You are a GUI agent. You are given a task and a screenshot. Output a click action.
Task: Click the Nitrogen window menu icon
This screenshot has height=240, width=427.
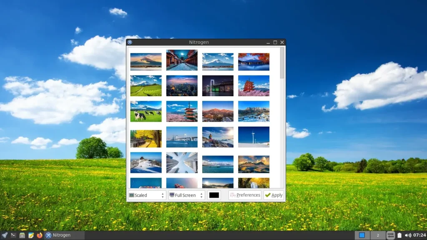[x=130, y=42]
